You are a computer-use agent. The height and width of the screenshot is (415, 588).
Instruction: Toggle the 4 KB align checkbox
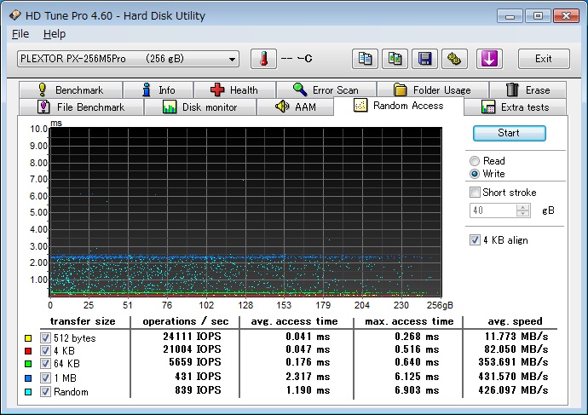tap(476, 240)
